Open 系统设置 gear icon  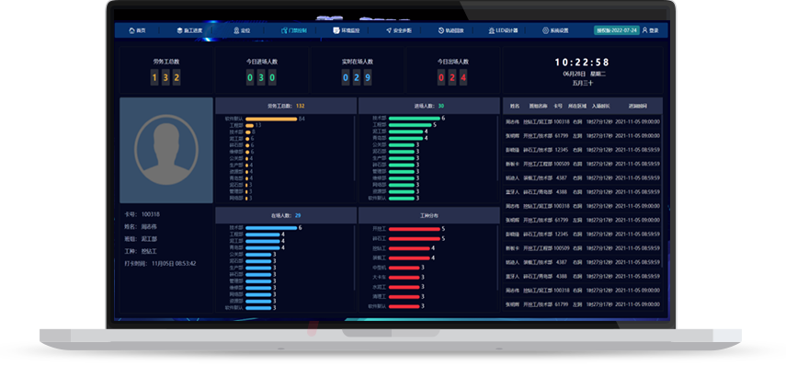[x=545, y=30]
